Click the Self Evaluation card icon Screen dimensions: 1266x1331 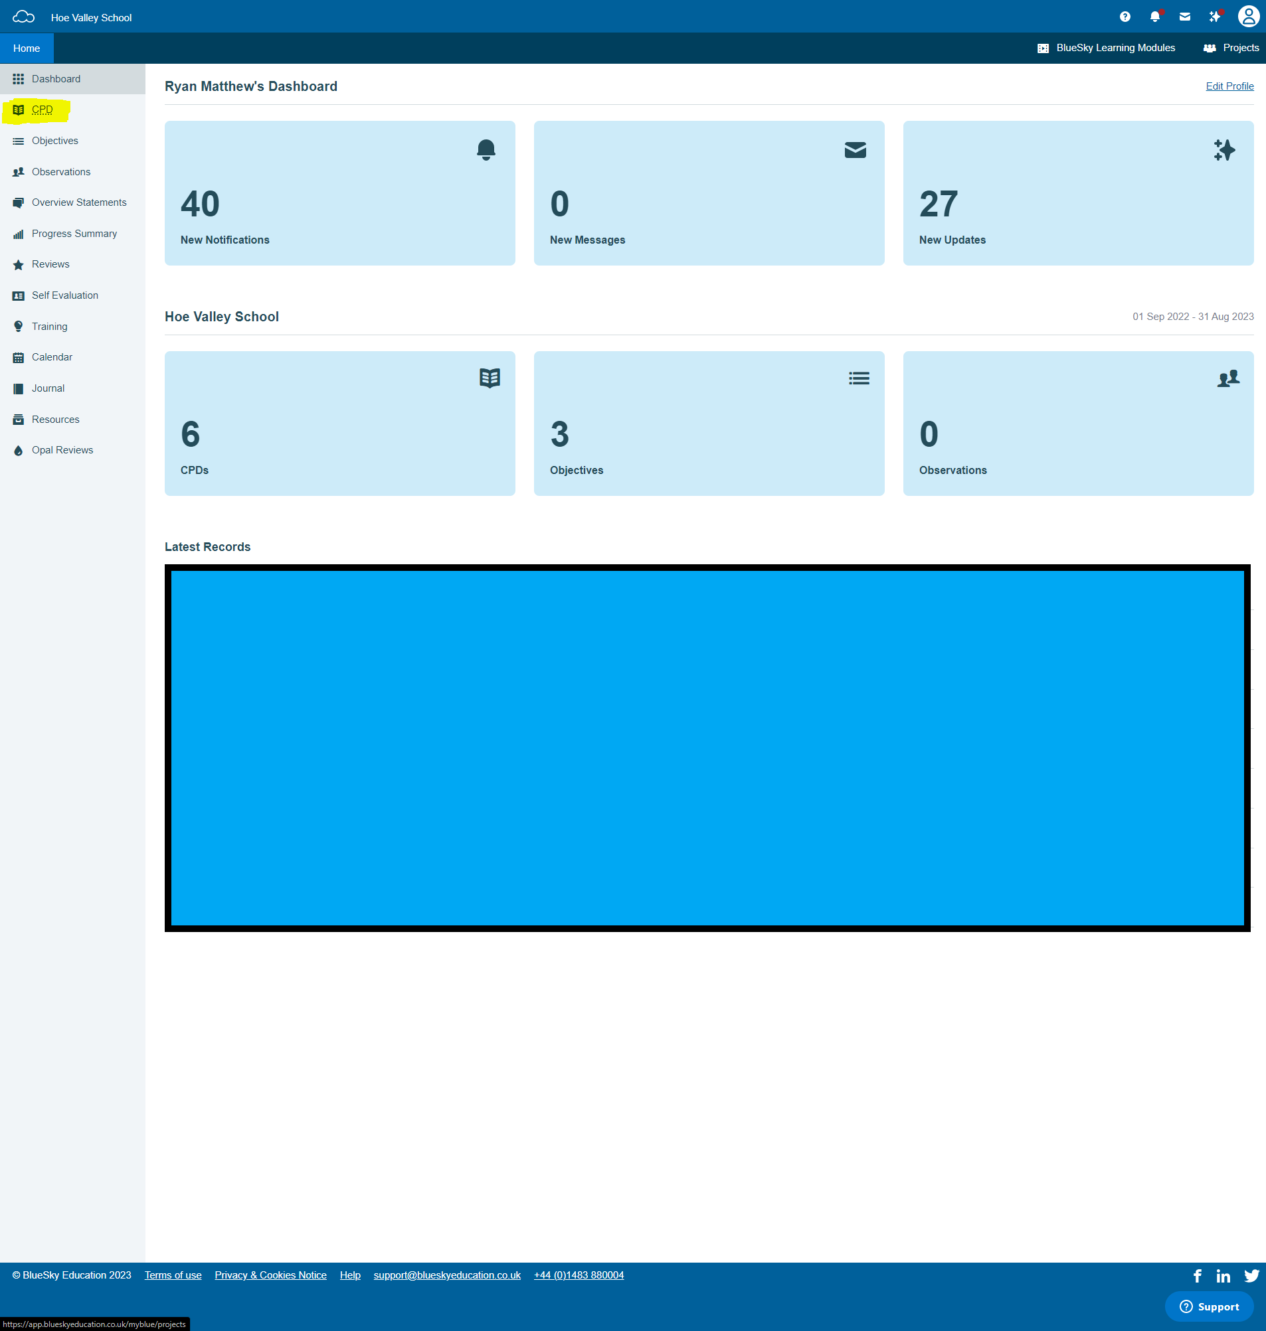[18, 295]
